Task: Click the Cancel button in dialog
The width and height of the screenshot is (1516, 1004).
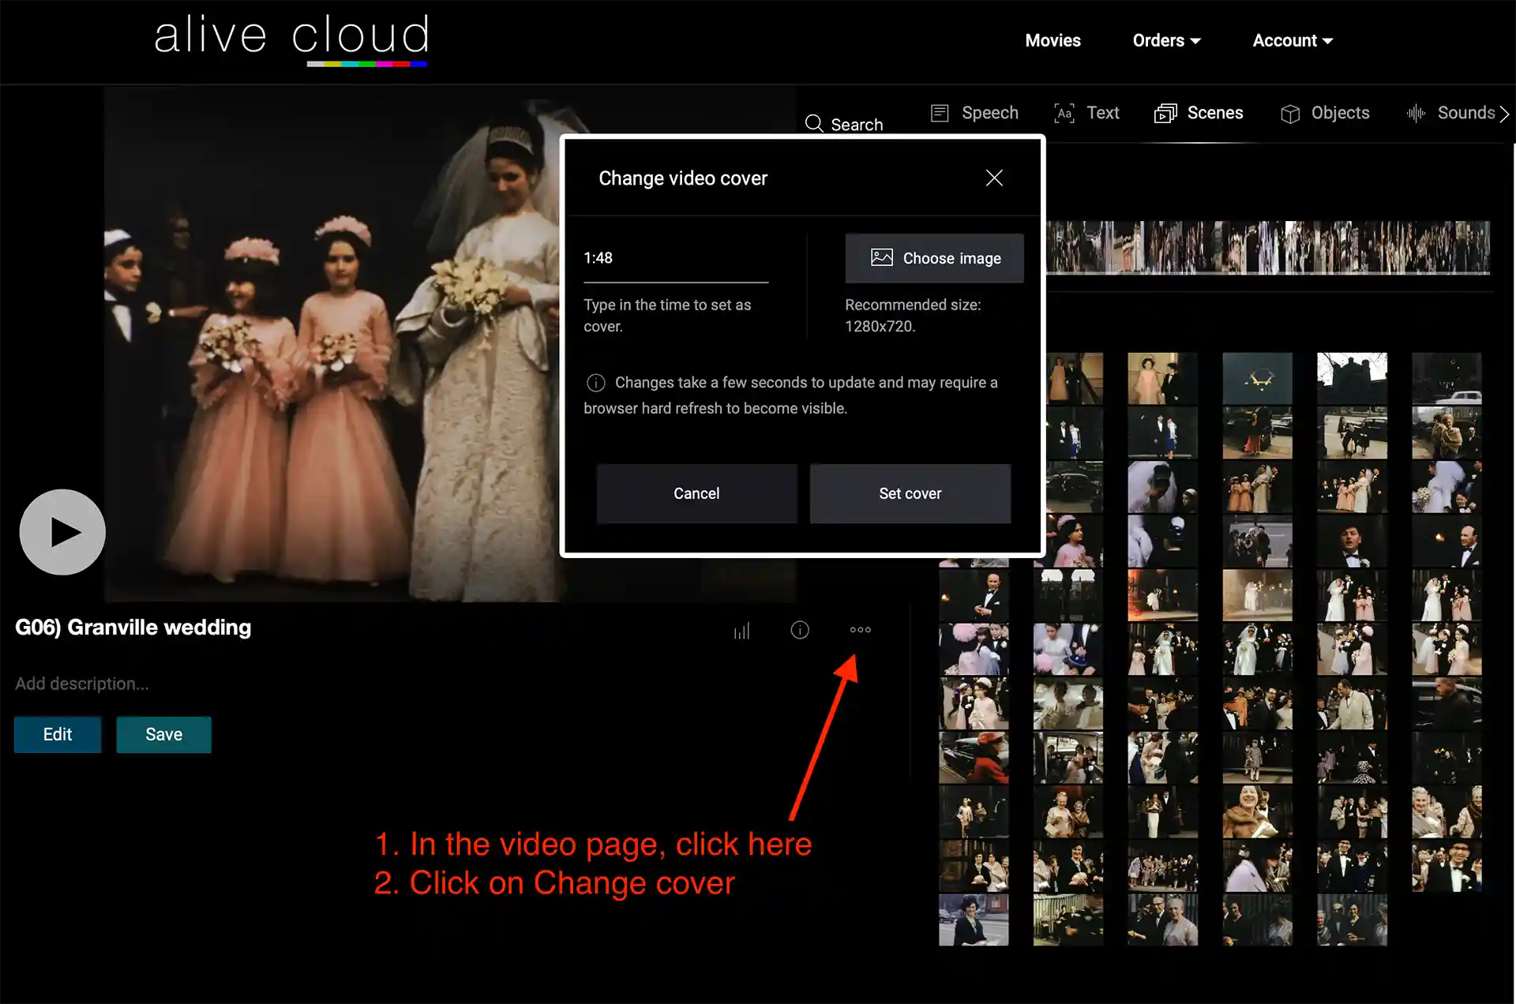Action: [696, 493]
